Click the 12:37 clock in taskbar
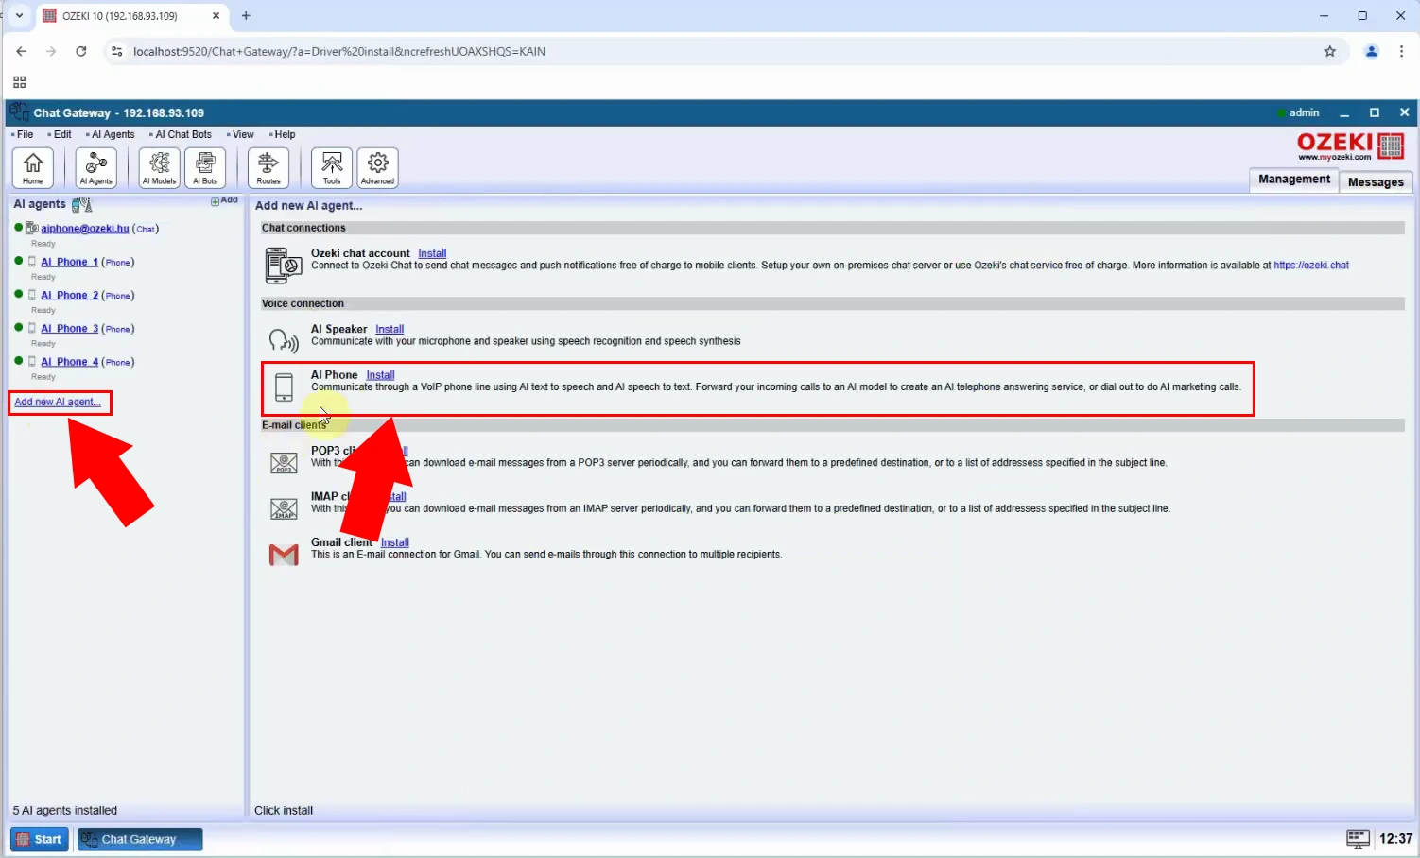The width and height of the screenshot is (1420, 858). pyautogui.click(x=1395, y=839)
